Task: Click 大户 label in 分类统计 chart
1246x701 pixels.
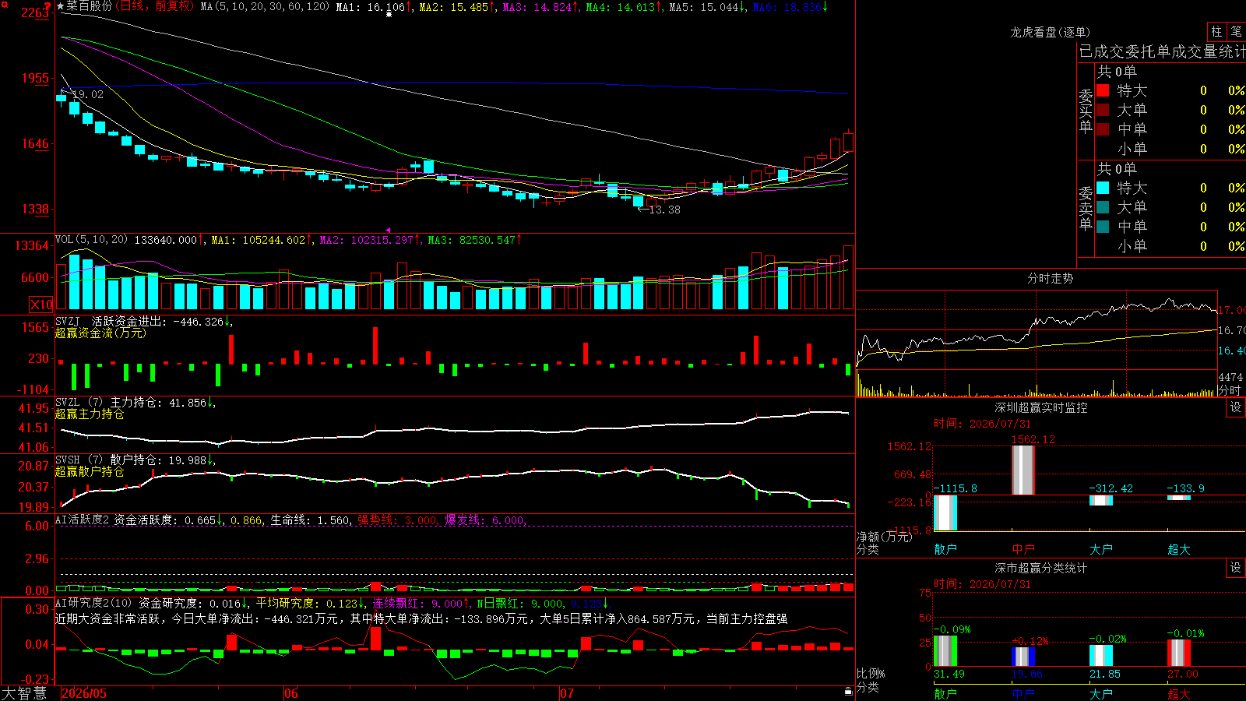Action: [x=1101, y=694]
